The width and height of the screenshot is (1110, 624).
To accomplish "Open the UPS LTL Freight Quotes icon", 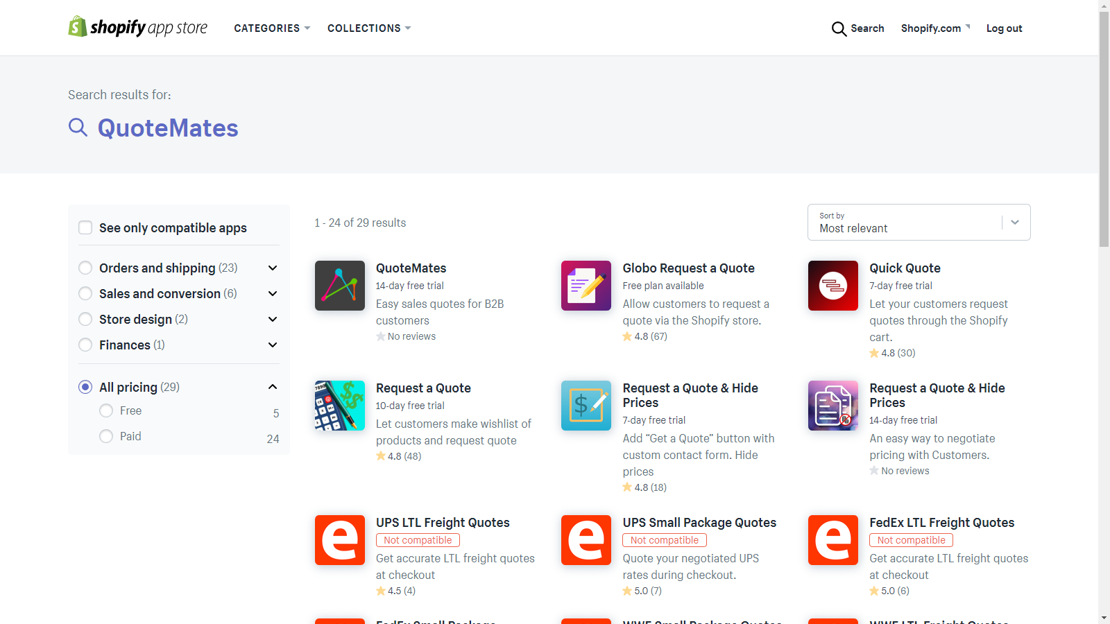I will pyautogui.click(x=340, y=540).
